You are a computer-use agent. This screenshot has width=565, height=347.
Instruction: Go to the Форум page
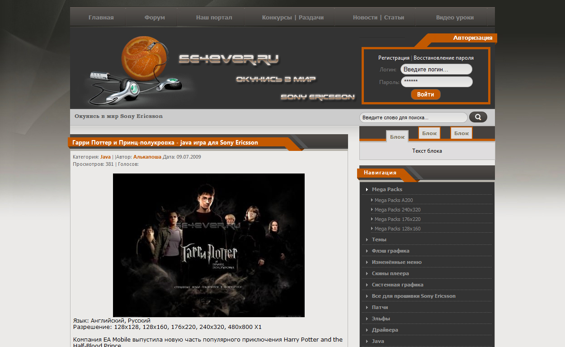click(155, 18)
